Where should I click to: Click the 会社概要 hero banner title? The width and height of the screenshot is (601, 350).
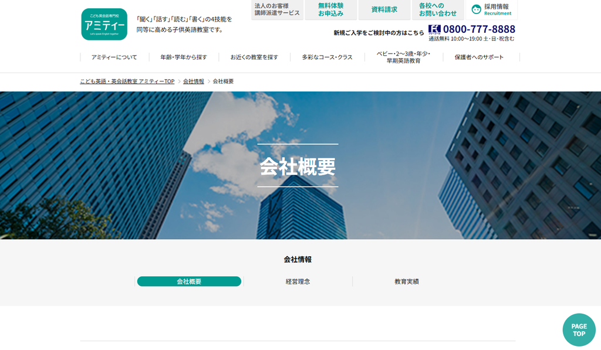298,166
